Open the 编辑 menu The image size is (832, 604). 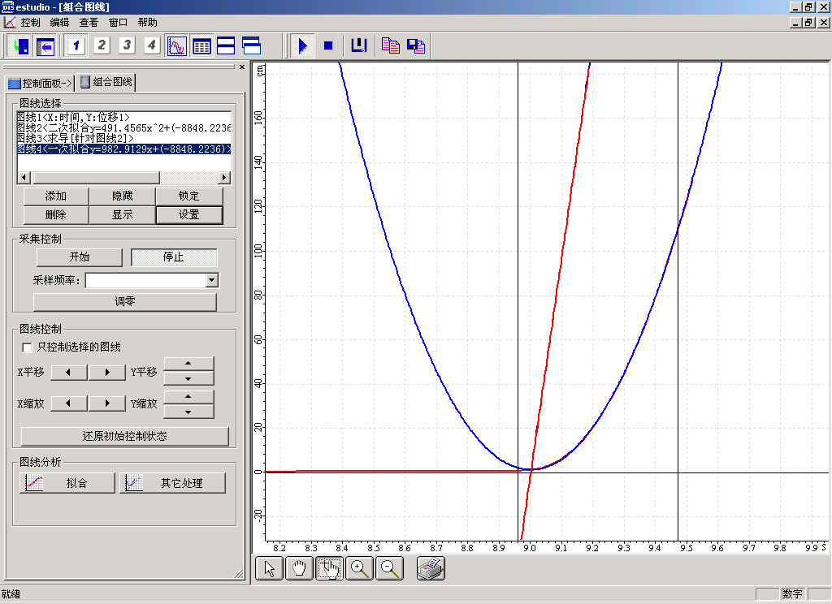pyautogui.click(x=59, y=23)
